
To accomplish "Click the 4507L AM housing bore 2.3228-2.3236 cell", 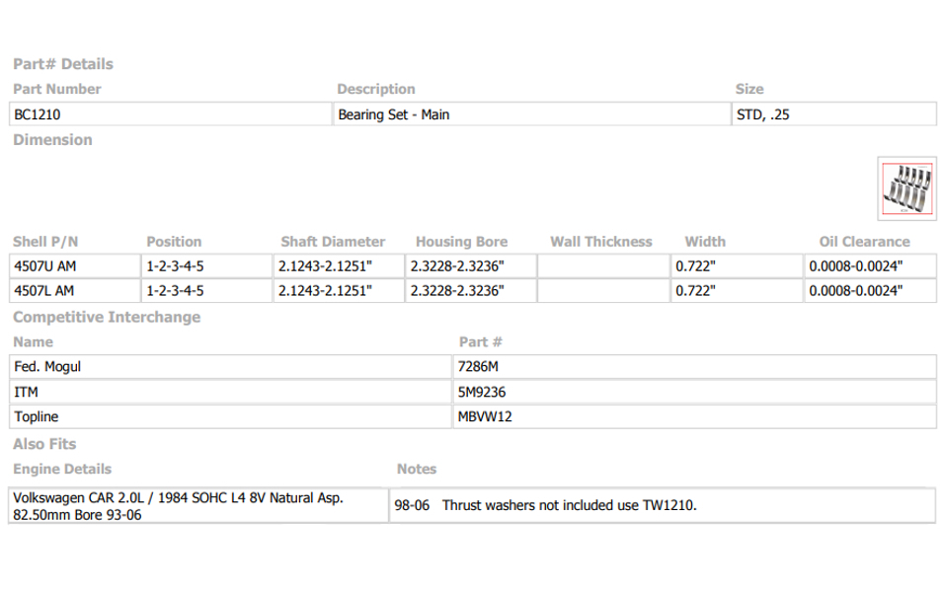I will pyautogui.click(x=471, y=291).
